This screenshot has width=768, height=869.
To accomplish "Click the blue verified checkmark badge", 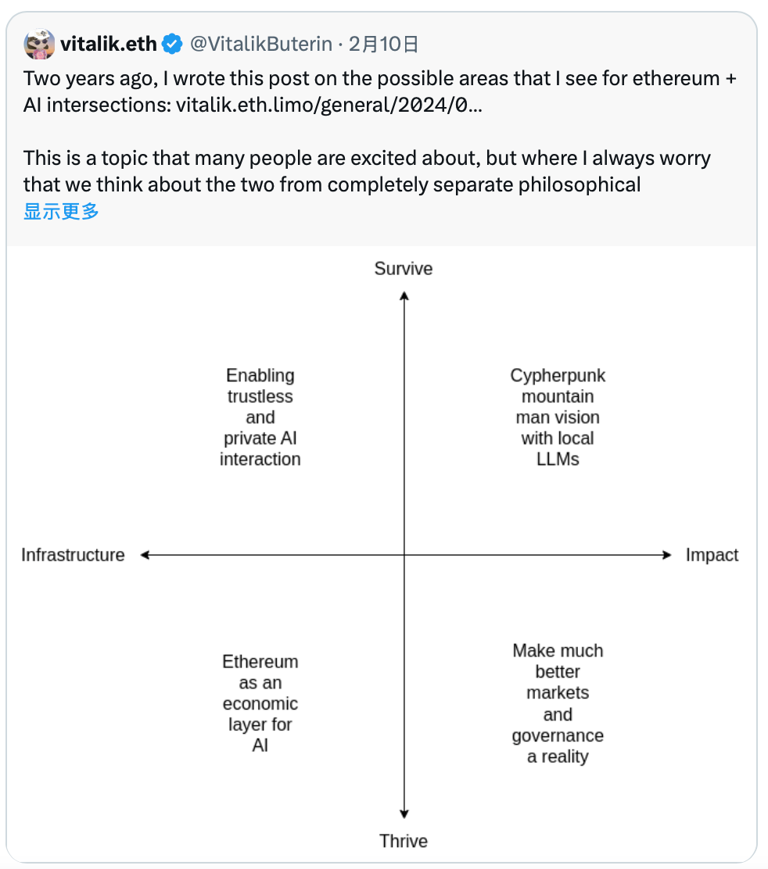I will [171, 44].
